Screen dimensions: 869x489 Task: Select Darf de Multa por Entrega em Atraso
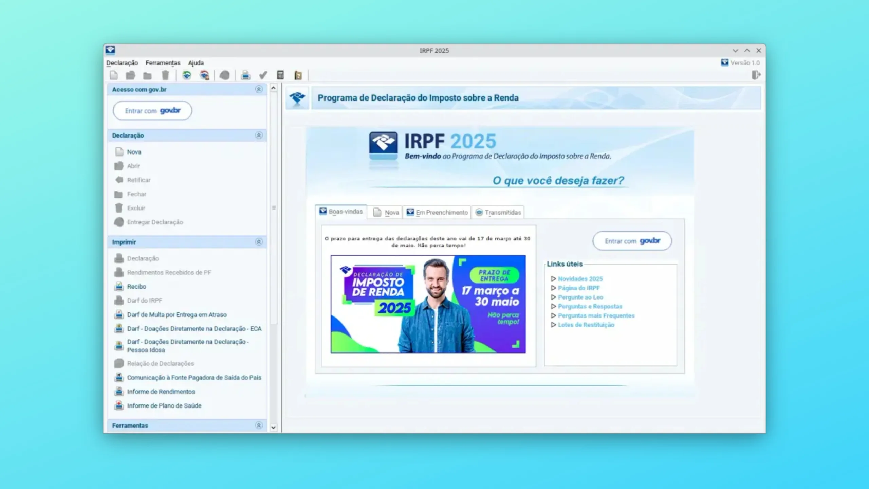tap(177, 314)
